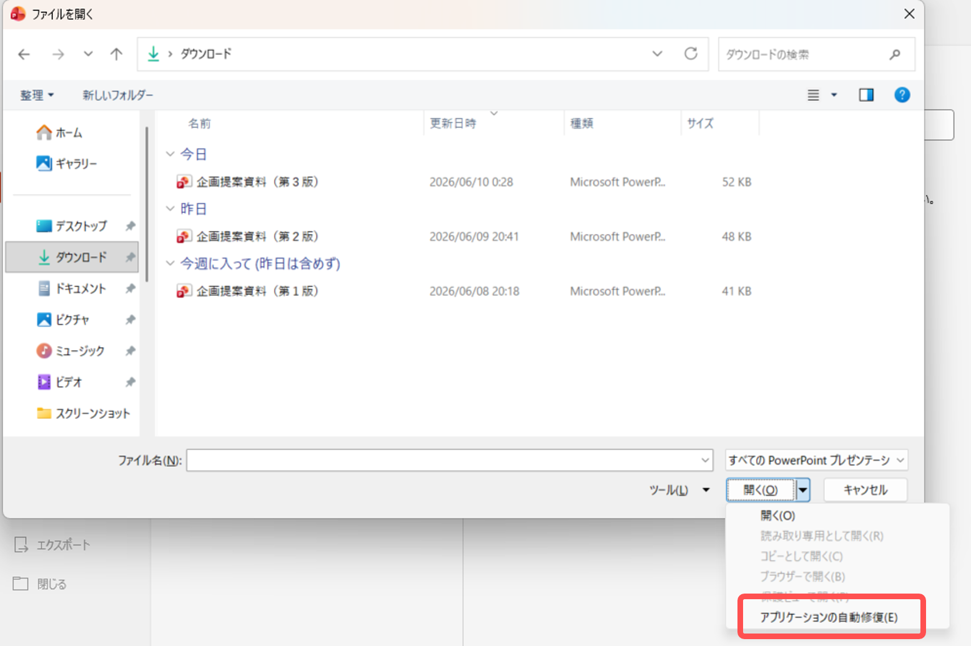Expand the address bar history dropdown

657,54
